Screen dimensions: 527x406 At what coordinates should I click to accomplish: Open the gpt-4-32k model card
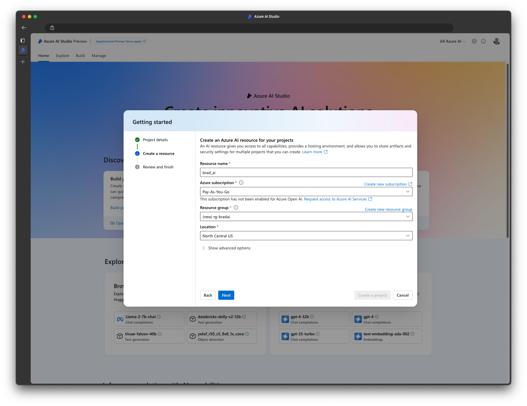pyautogui.click(x=314, y=319)
